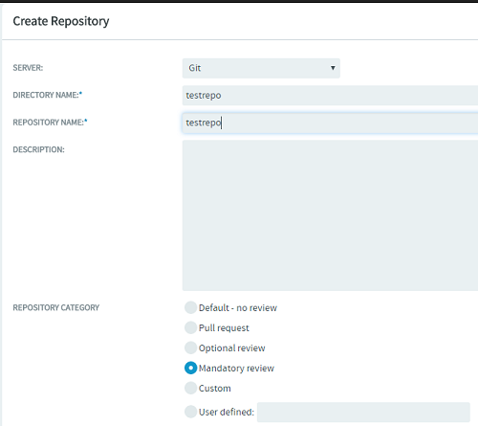Choose the Pull request radio button

pos(190,327)
